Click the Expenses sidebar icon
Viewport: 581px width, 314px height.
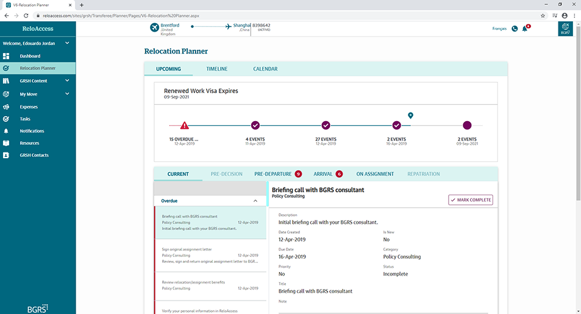pyautogui.click(x=6, y=107)
